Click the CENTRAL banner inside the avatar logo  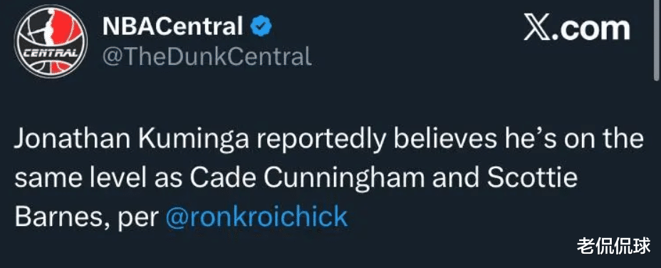[x=51, y=54]
